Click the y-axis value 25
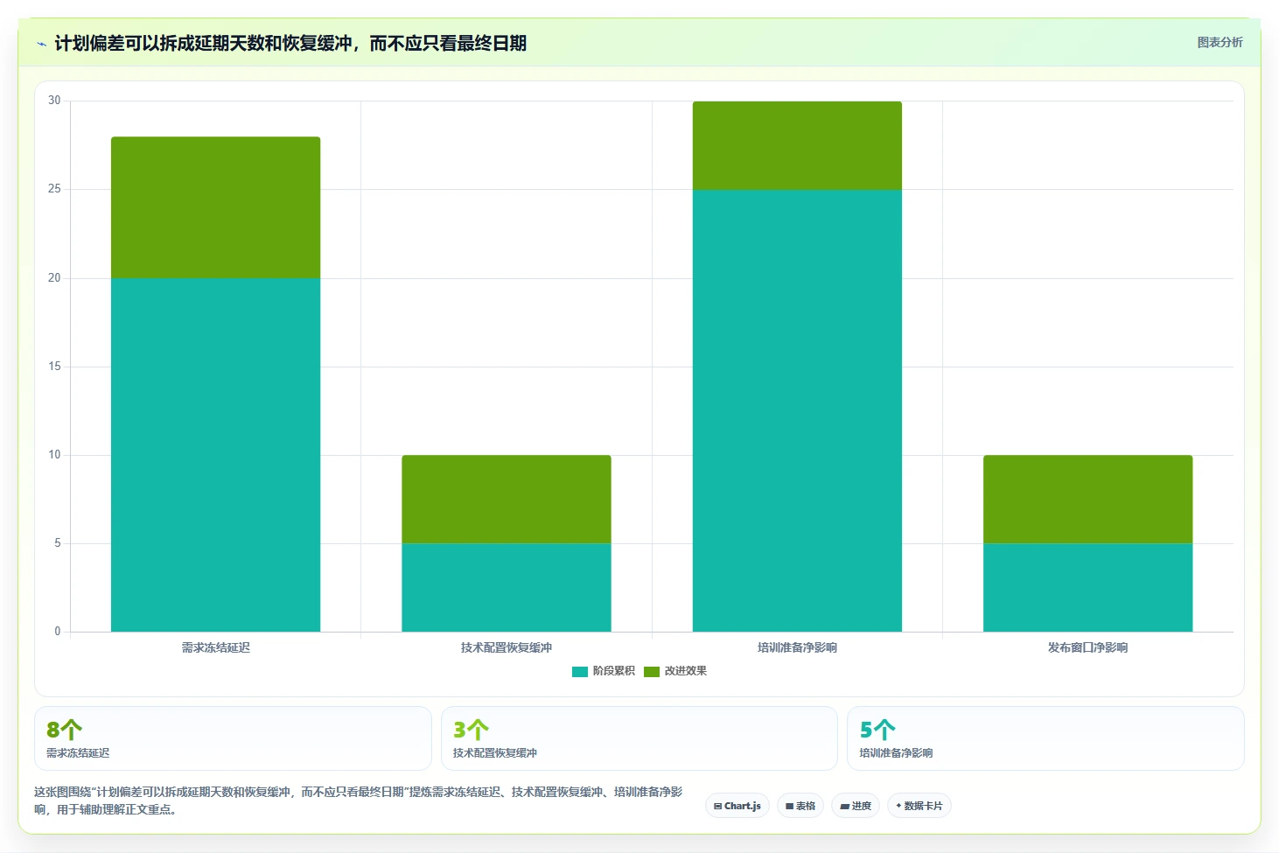 (54, 189)
